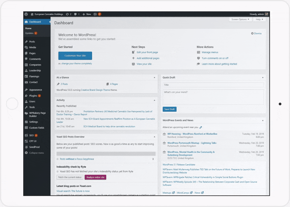Click the WordPress logo in admin bar
The height and width of the screenshot is (207, 290).
click(26, 14)
